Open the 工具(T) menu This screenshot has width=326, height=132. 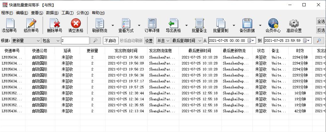click(67, 13)
